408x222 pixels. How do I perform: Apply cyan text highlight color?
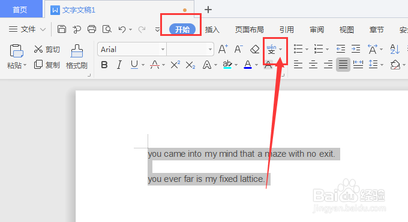pos(227,65)
